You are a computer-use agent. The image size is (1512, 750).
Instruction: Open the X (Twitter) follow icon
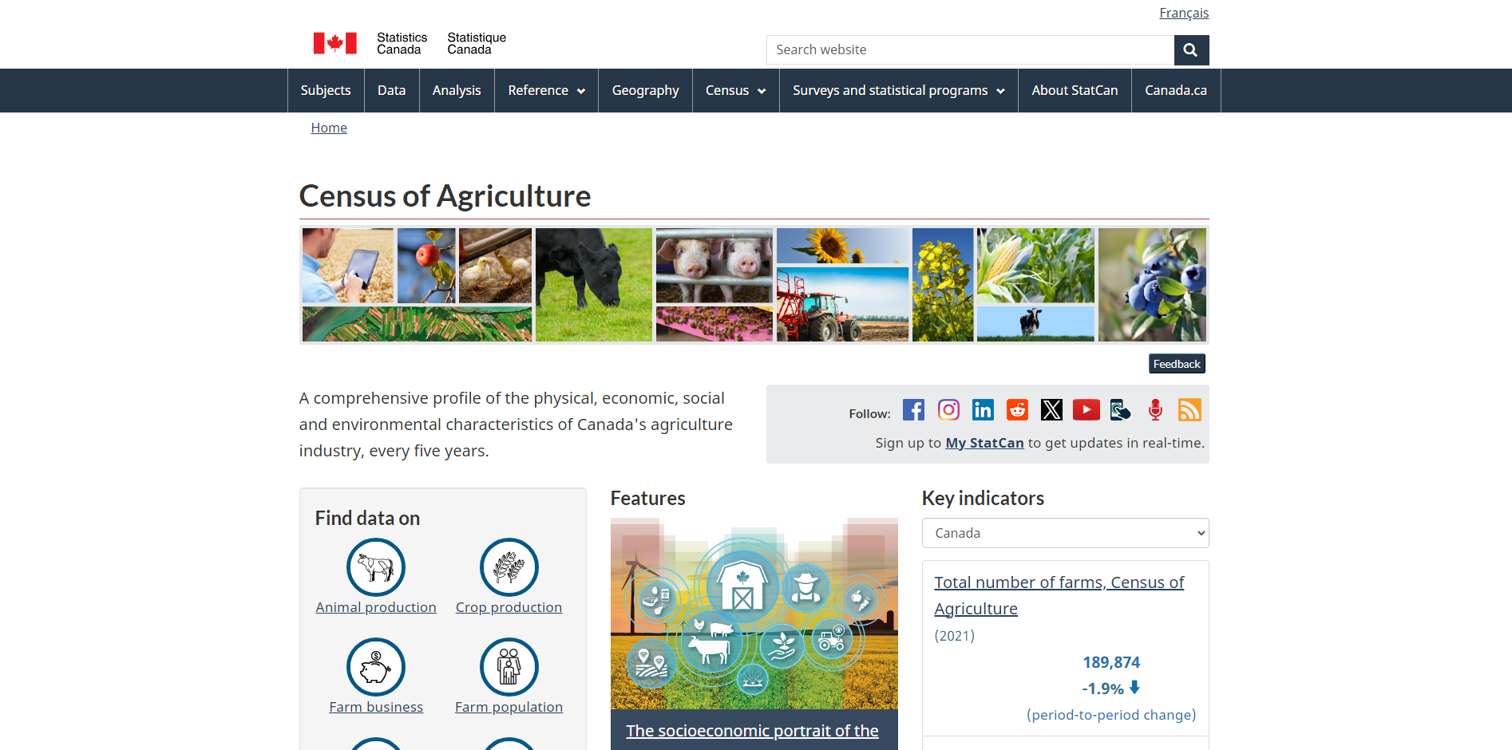click(x=1051, y=410)
